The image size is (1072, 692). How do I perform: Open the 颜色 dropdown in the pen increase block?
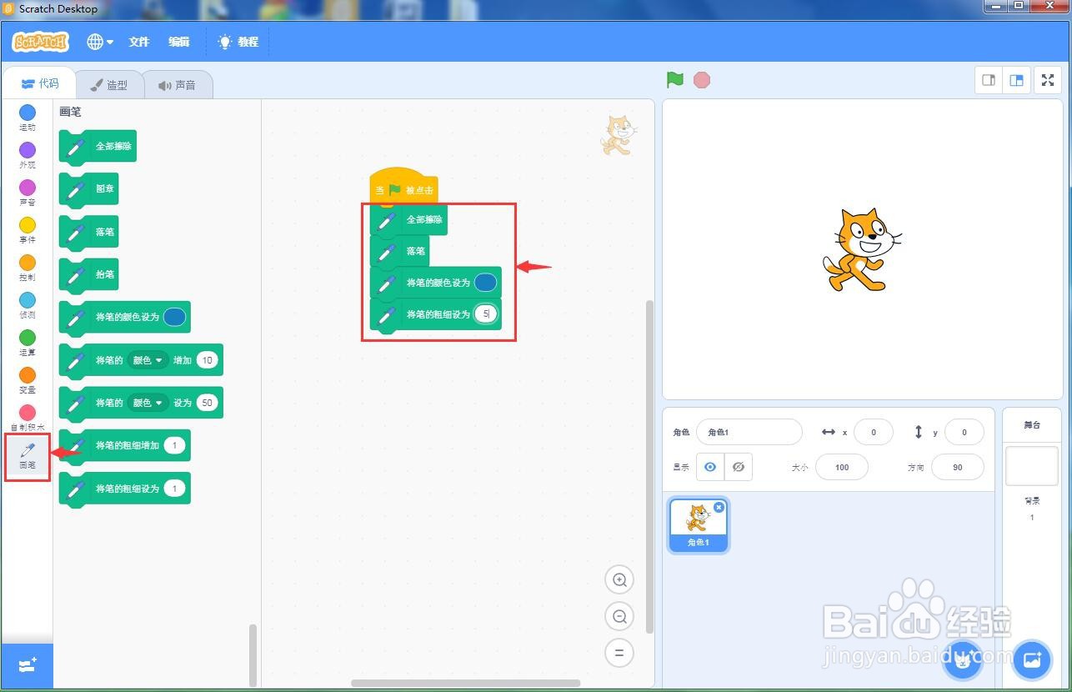[x=148, y=359]
